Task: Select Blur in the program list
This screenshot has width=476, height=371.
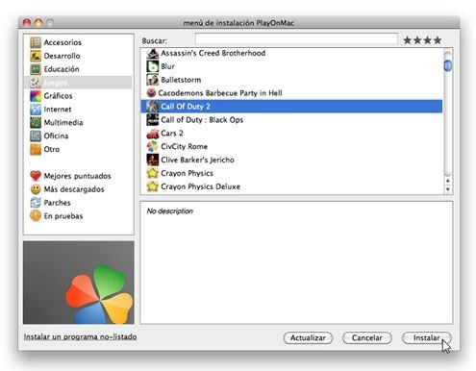Action: [291, 66]
